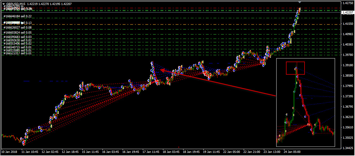Click time axis label 18 Jan 03:45
The height and width of the screenshot is (156, 355).
[x=172, y=152]
